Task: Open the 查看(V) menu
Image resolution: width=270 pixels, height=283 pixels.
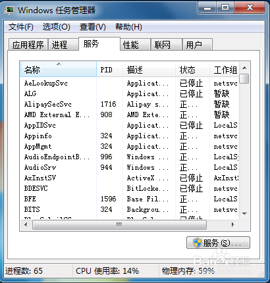Action: coord(93,27)
